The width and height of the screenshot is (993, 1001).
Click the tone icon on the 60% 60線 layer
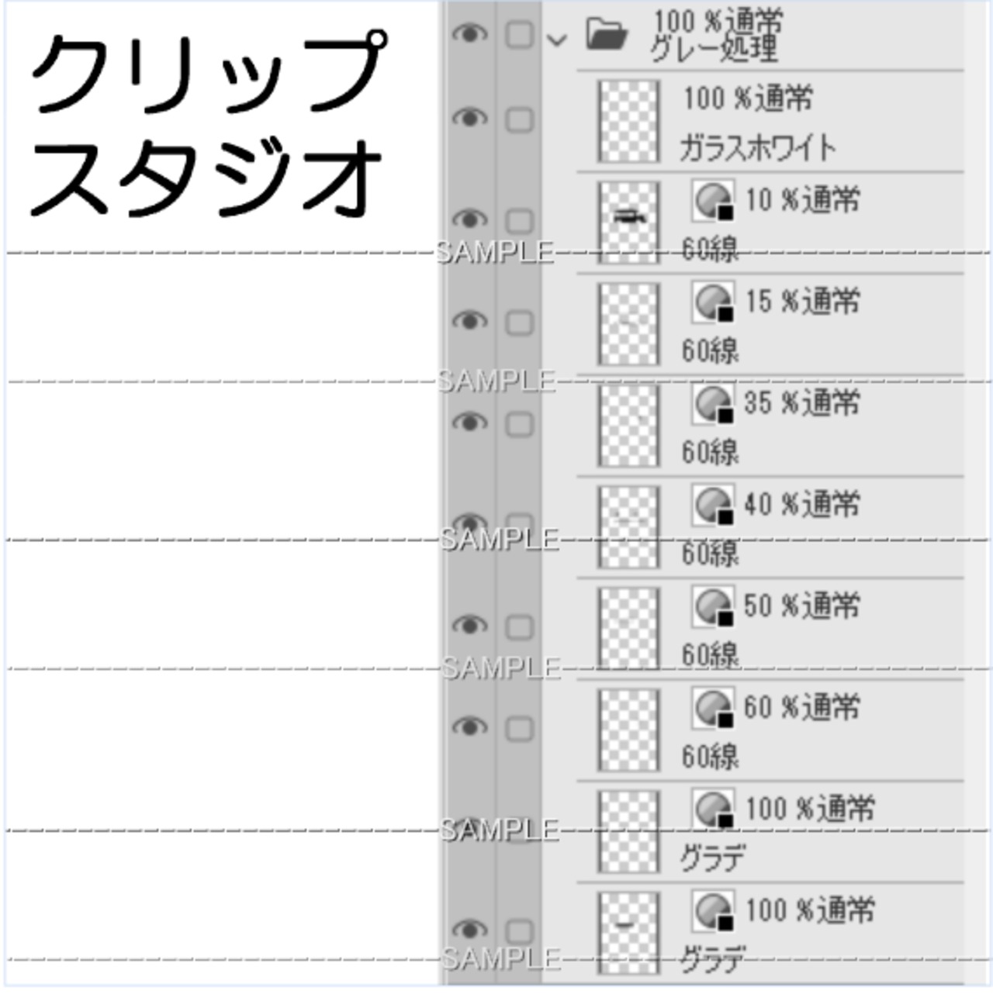(x=713, y=708)
